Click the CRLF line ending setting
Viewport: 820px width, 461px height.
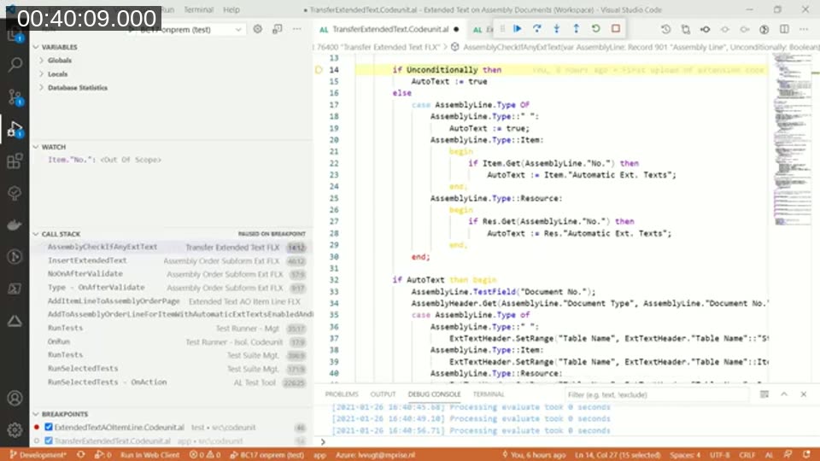click(747, 455)
